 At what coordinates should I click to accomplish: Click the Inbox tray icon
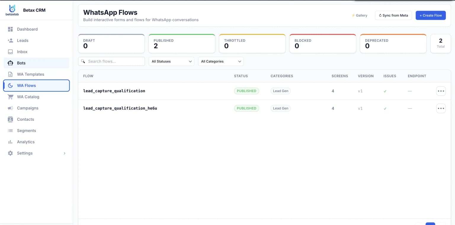(10, 52)
